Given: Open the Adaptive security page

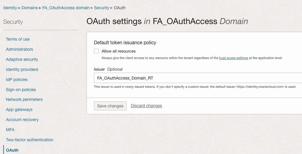Looking at the screenshot, I should coord(22,59).
